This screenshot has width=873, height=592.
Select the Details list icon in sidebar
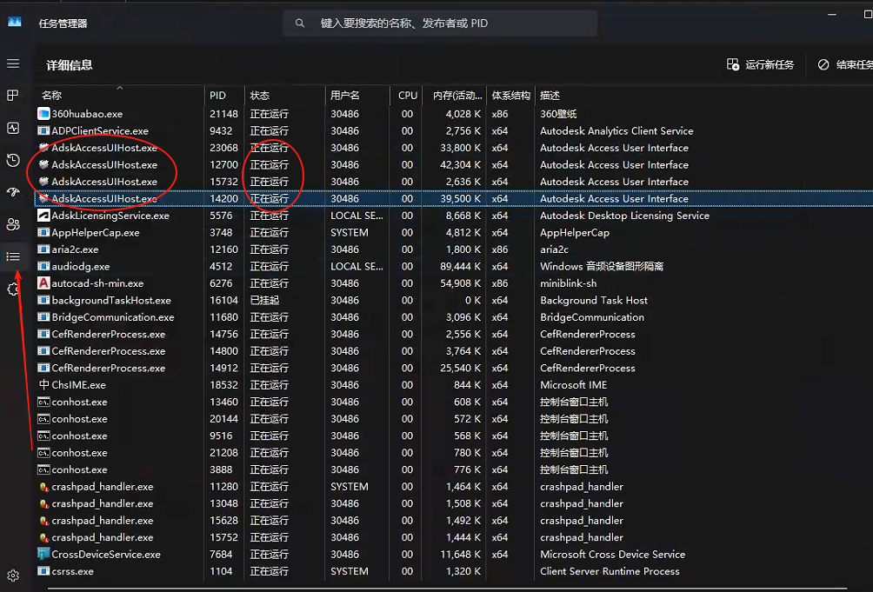point(13,256)
